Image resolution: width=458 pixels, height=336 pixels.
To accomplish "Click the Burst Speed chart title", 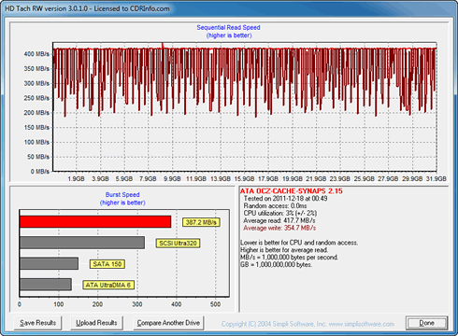I will [122, 195].
